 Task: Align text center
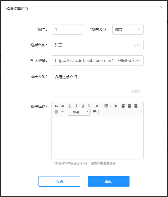click(130, 106)
